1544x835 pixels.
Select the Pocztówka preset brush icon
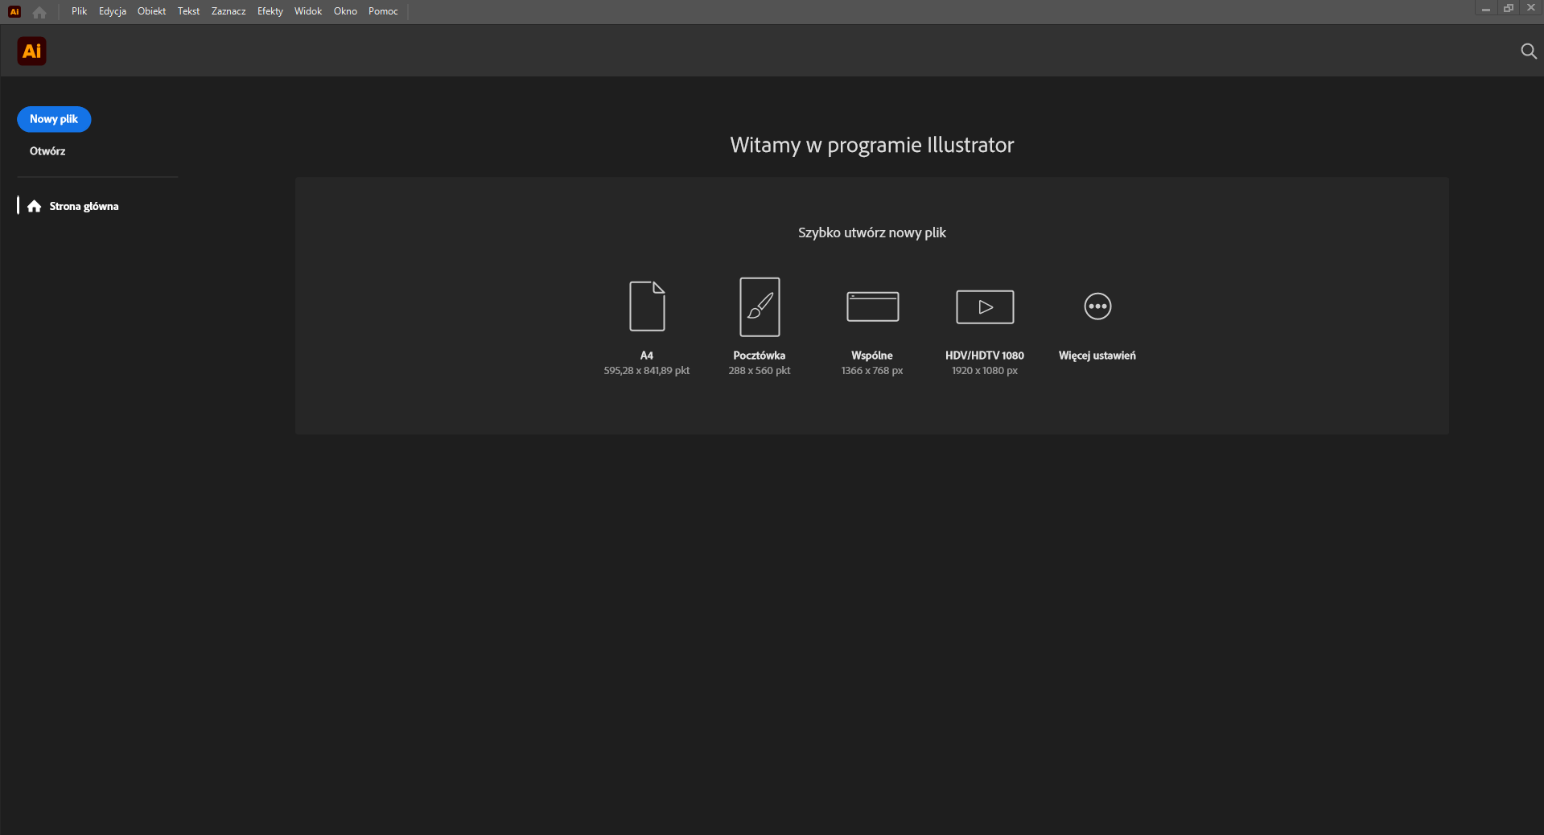760,306
